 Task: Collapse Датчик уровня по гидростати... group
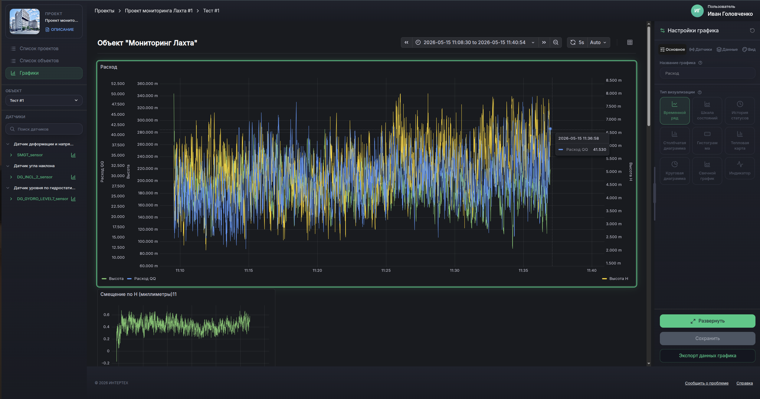click(8, 188)
